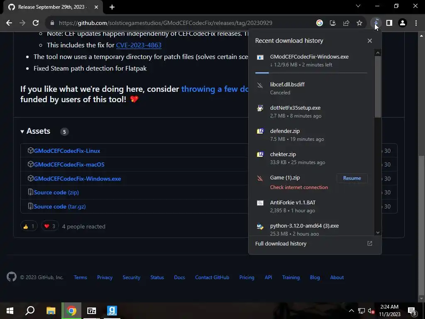Click the install app icon in address bar
The width and height of the screenshot is (425, 319).
tap(333, 23)
